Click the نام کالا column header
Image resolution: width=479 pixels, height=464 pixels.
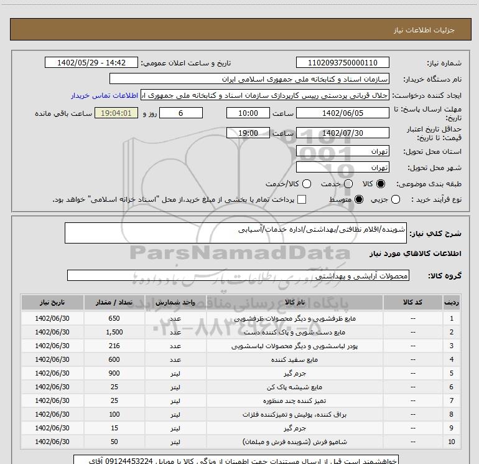(295, 303)
